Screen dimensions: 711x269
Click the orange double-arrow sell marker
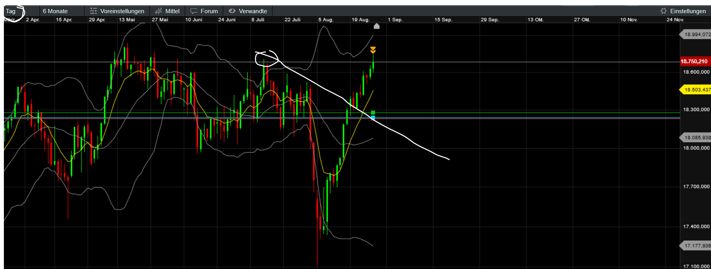tap(373, 50)
